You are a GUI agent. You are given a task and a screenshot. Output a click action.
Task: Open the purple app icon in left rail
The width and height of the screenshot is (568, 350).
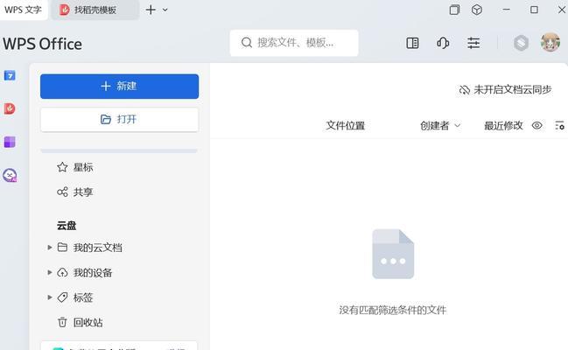10,142
